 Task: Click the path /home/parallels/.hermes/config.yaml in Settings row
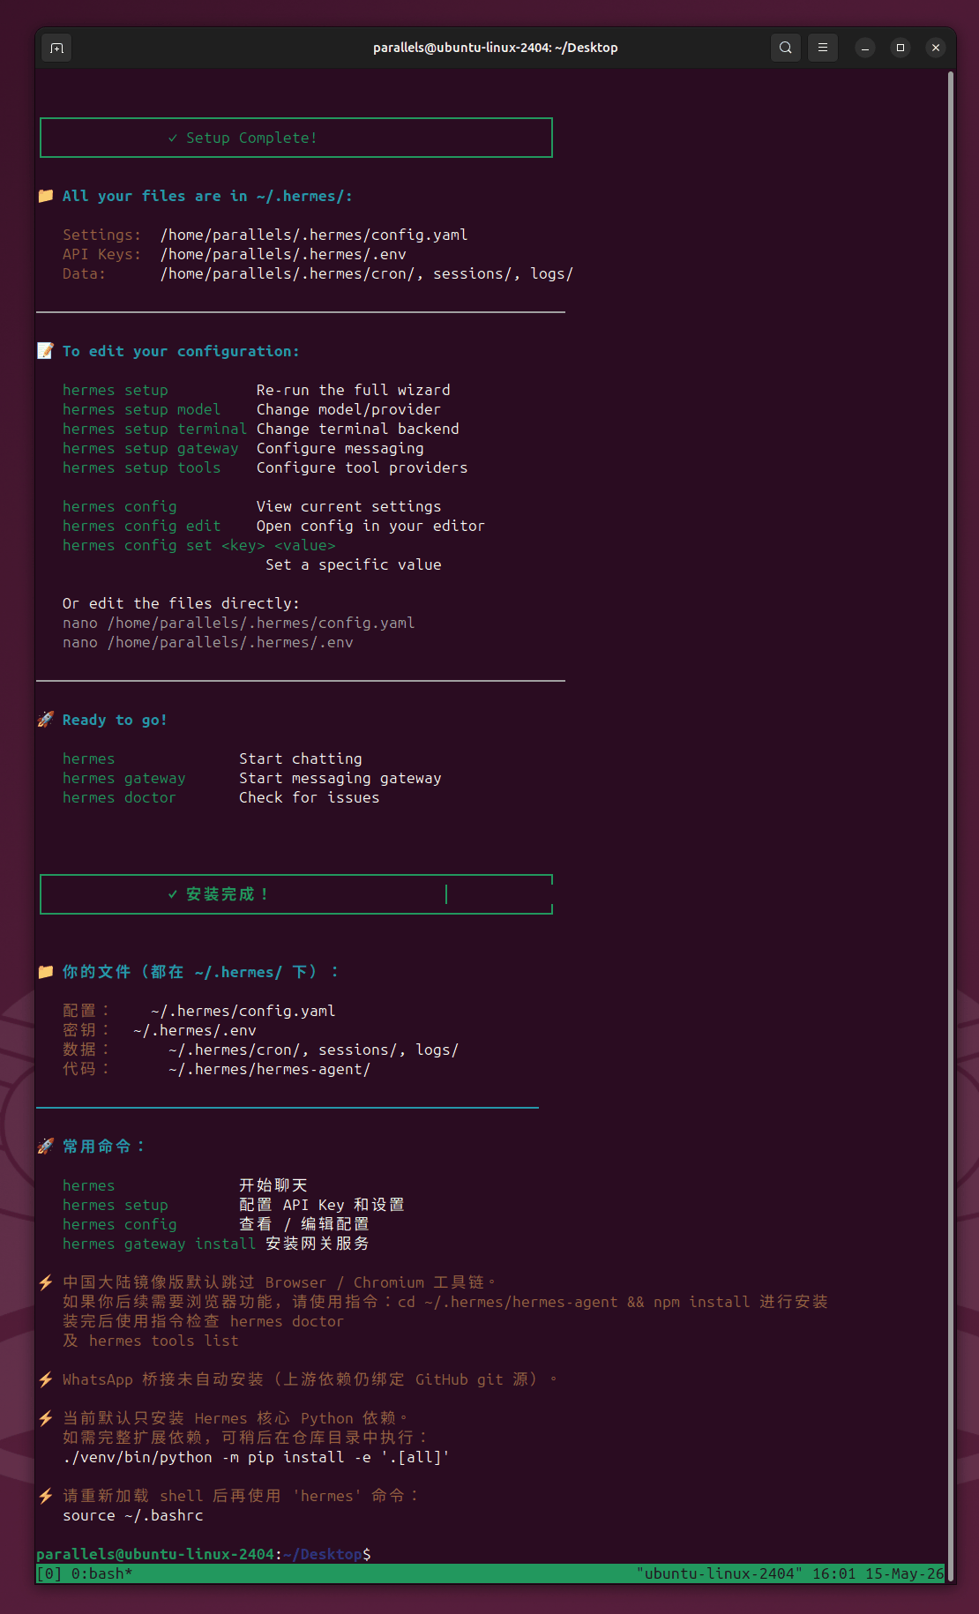[314, 235]
